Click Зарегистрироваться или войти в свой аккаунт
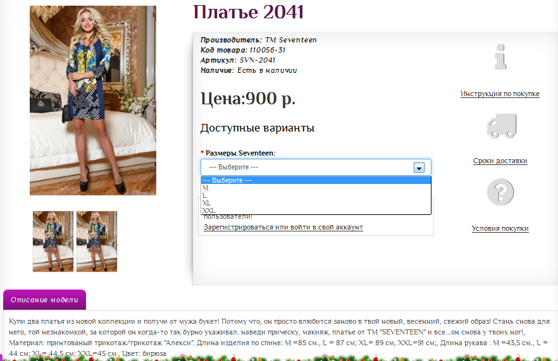 pyautogui.click(x=283, y=227)
